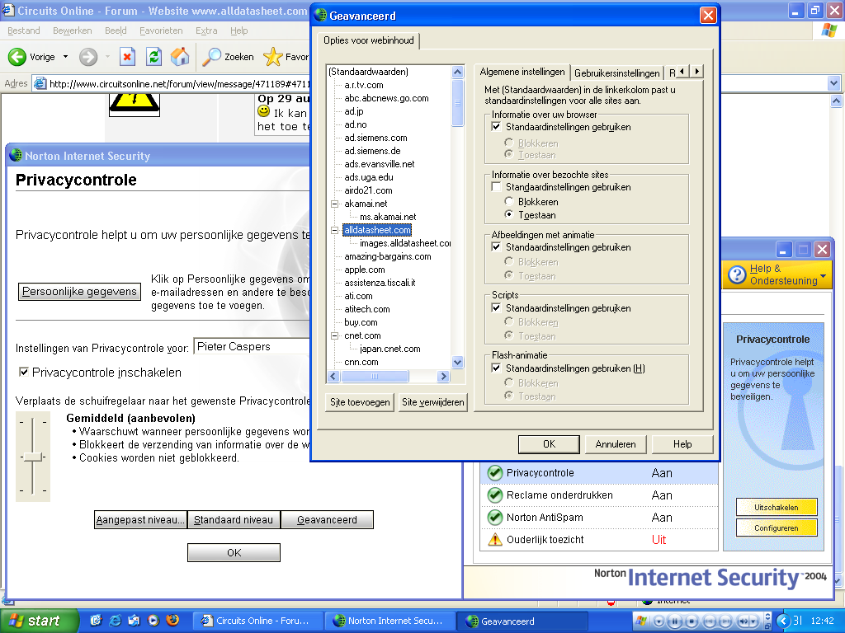Collapse the akamai.net tree node
The width and height of the screenshot is (845, 633).
pyautogui.click(x=334, y=204)
